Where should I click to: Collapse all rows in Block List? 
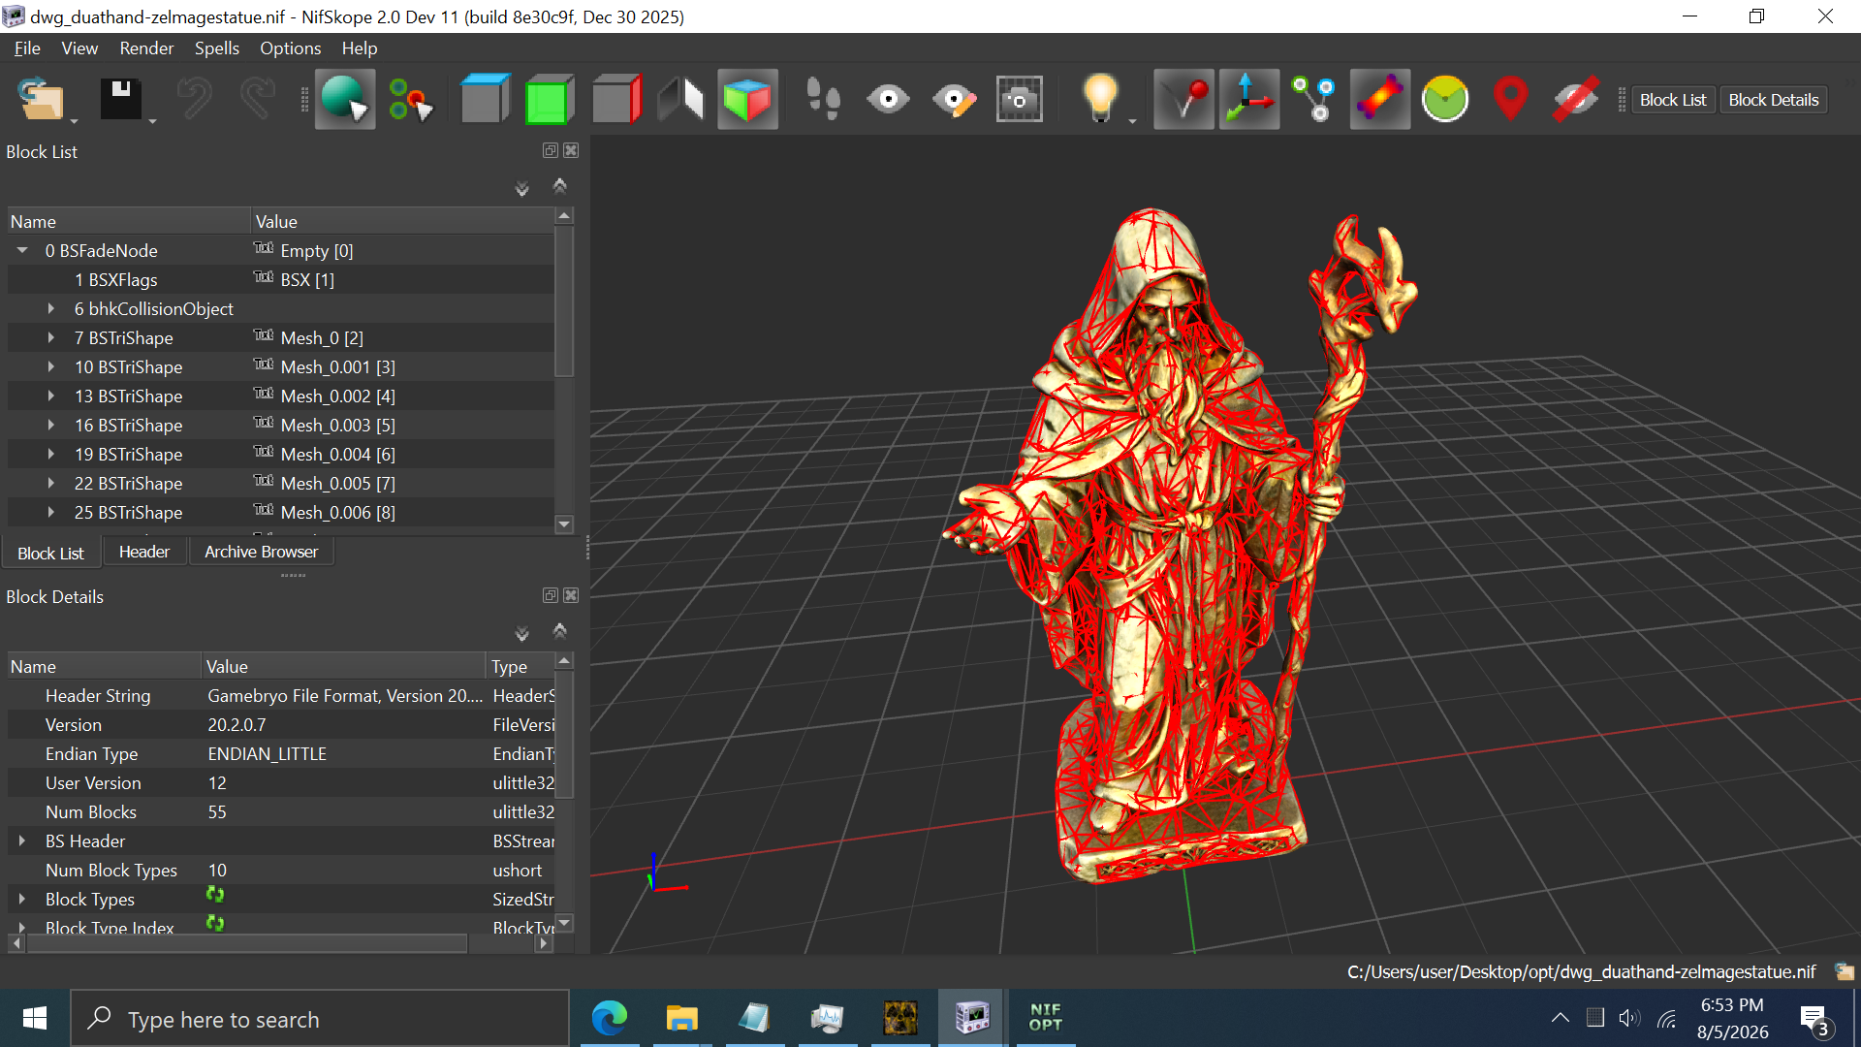(x=559, y=185)
